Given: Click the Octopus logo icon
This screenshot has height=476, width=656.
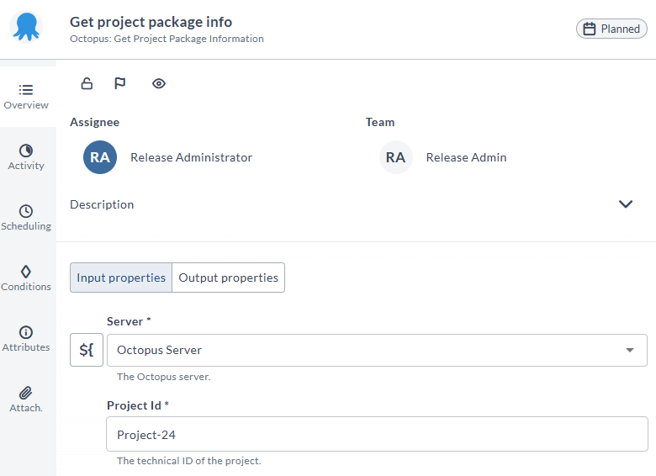Looking at the screenshot, I should 26,27.
